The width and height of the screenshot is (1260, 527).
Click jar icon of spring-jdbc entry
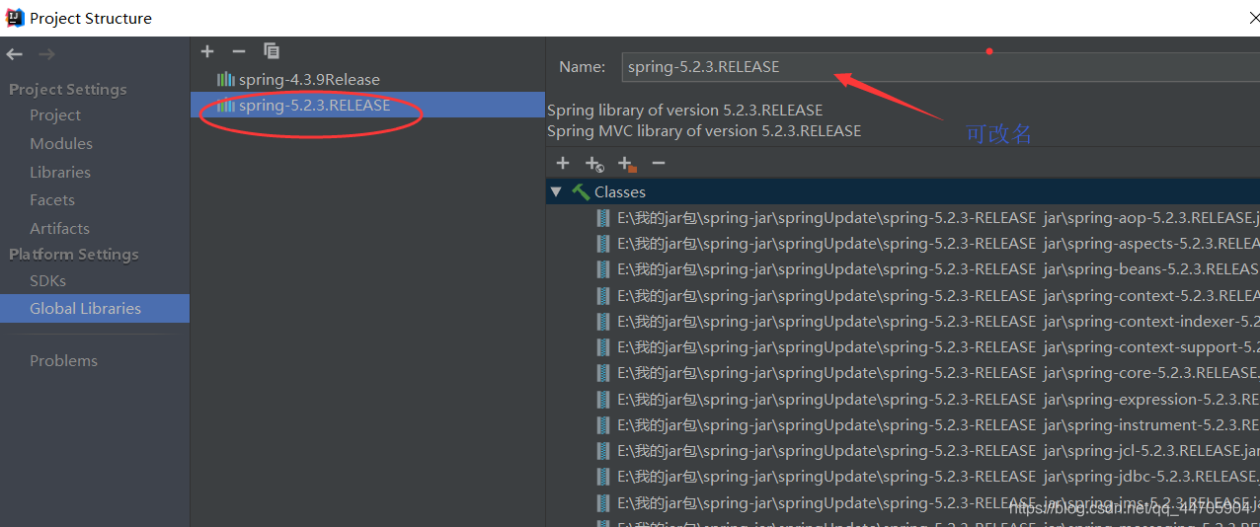click(x=603, y=476)
